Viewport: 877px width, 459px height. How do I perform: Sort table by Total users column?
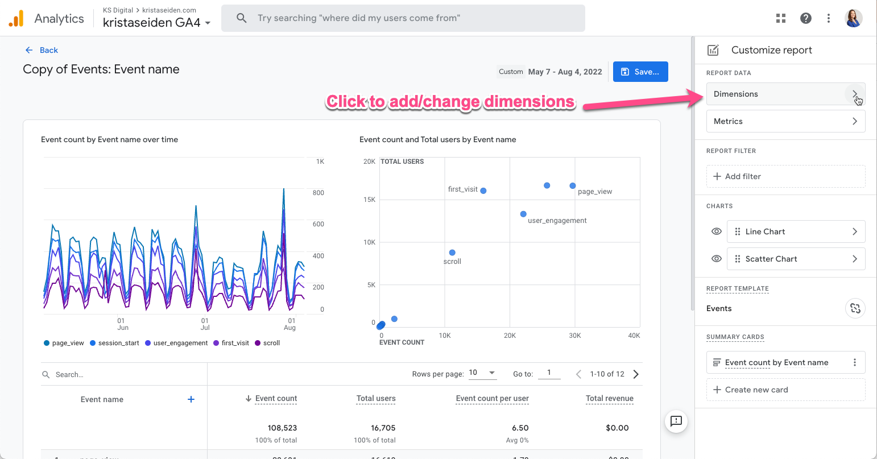tap(376, 398)
